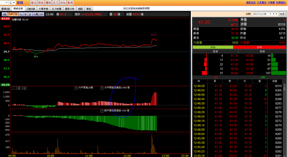Go to previous date with left arrow
Image resolution: width=288 pixels, height=157 pixels.
pyautogui.click(x=274, y=14)
